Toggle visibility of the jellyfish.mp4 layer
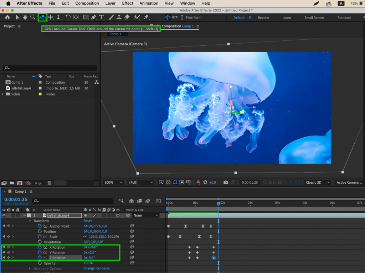 pyautogui.click(x=4, y=215)
